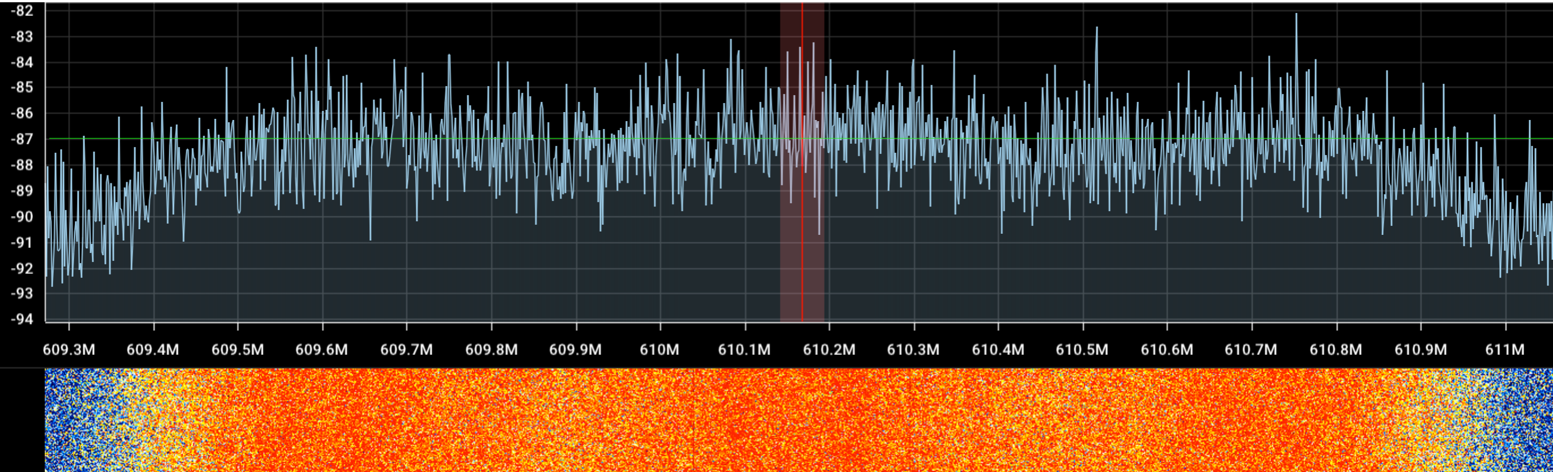The width and height of the screenshot is (1553, 472).
Task: Click the 610.5M frequency axis label
Action: click(x=1082, y=350)
